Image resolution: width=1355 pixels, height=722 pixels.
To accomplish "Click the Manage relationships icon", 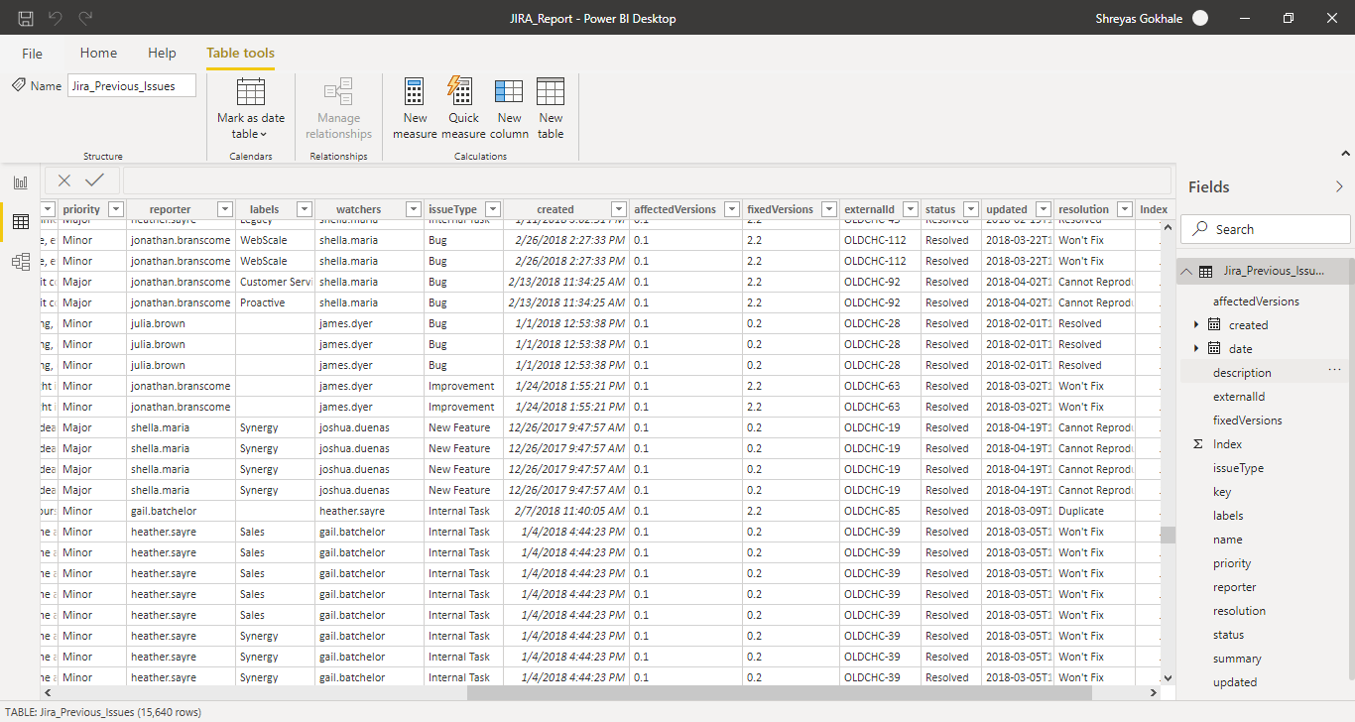I will click(x=337, y=104).
